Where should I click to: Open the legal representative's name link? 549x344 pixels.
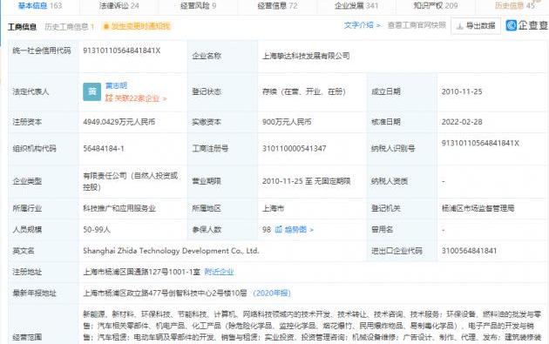(x=116, y=85)
